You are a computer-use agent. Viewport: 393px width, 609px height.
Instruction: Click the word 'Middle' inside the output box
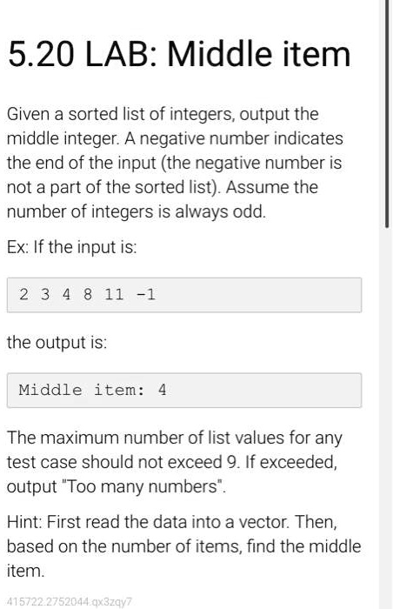click(x=50, y=390)
